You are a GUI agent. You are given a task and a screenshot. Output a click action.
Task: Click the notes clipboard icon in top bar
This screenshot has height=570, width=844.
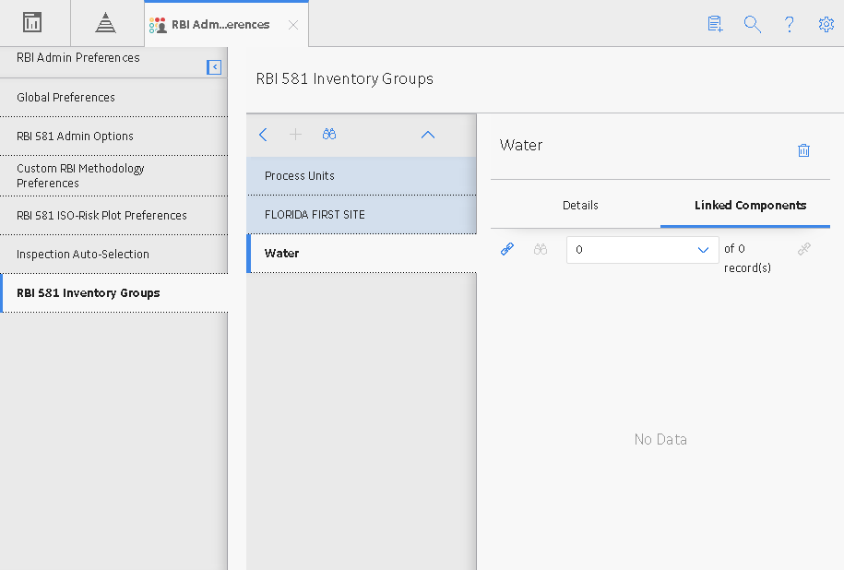[x=716, y=24]
